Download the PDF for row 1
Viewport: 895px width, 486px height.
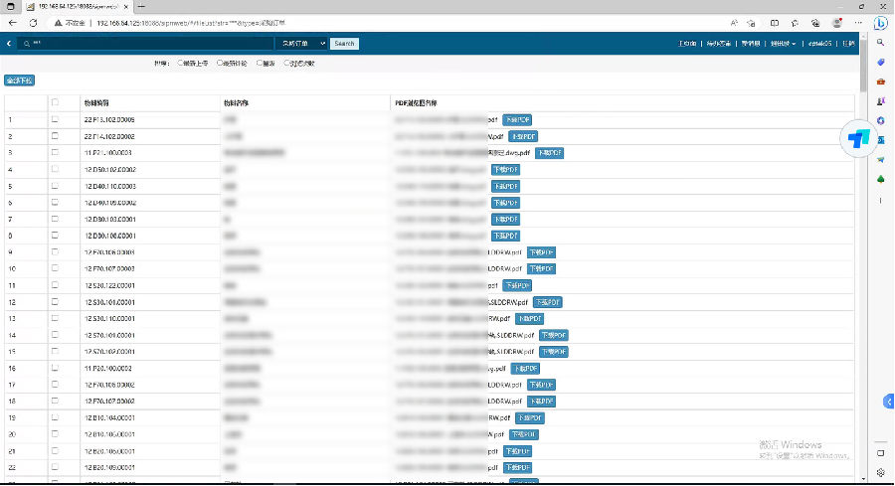click(x=517, y=120)
